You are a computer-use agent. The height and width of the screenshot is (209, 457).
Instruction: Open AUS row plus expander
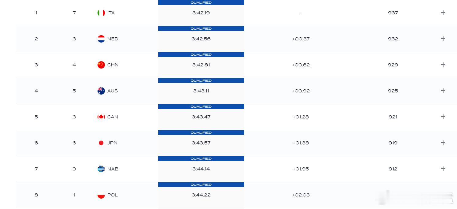[x=443, y=91]
